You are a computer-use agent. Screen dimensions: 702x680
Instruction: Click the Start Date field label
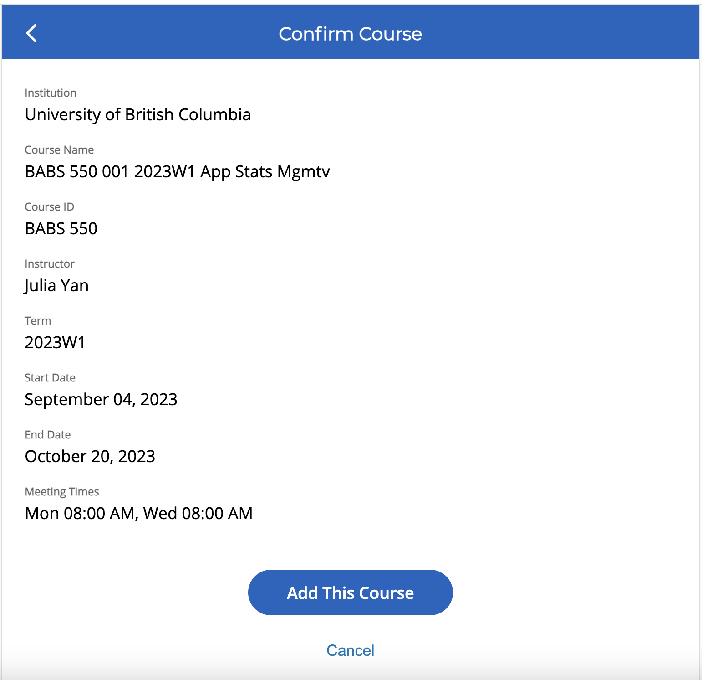[50, 378]
